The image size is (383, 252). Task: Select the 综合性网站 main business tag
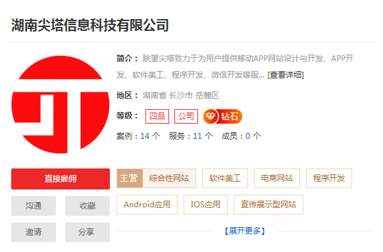coord(169,178)
